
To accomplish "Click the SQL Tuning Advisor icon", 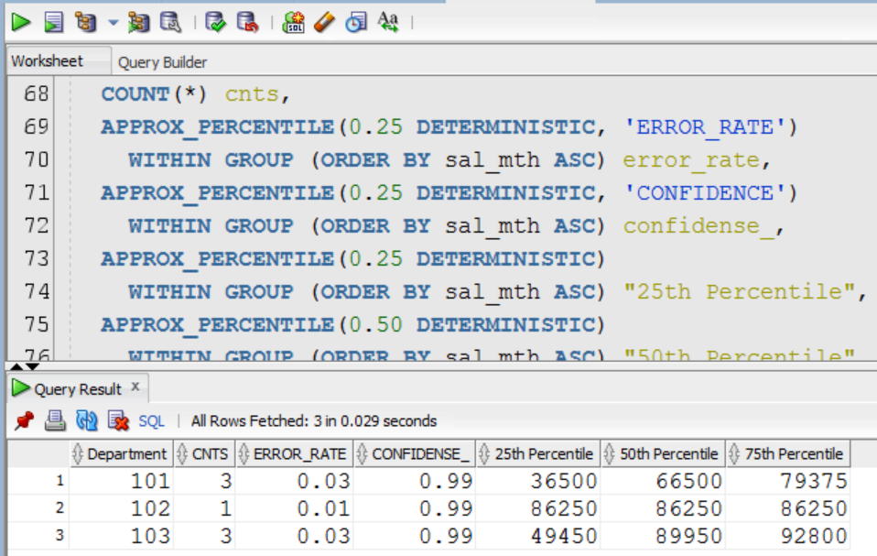I will pyautogui.click(x=170, y=22).
